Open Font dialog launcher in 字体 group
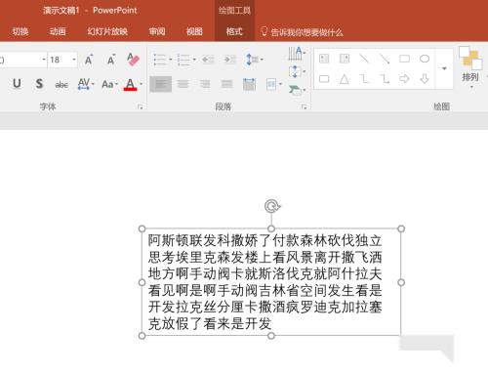Viewport: 488px width, 372px height. [141, 106]
